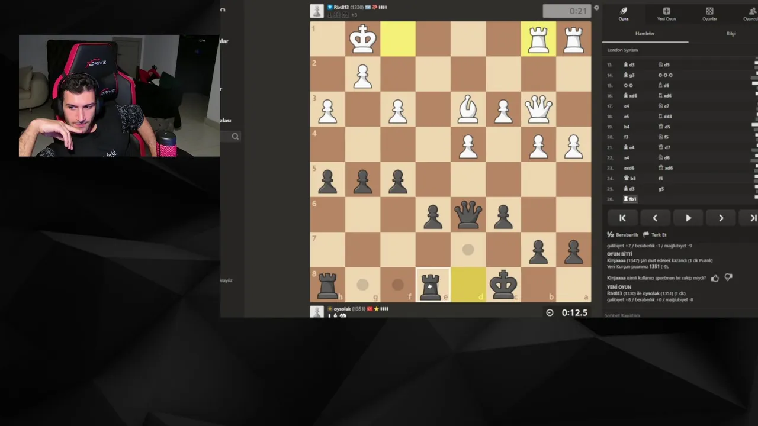Dislike opponent with thumbs down icon
Image resolution: width=758 pixels, height=426 pixels.
click(728, 277)
